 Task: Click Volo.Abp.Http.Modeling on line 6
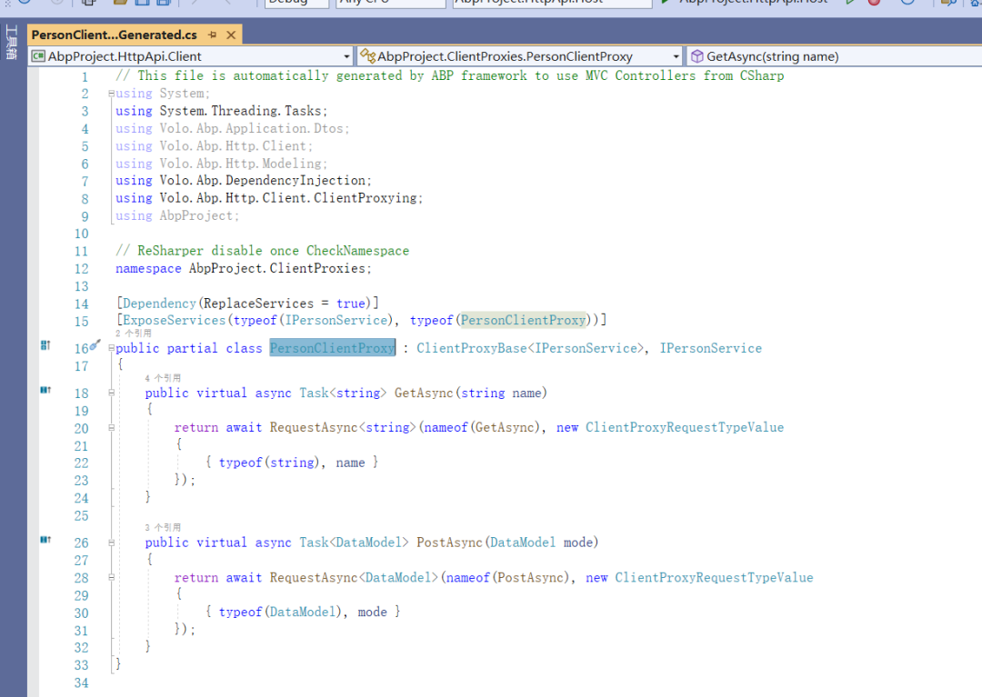click(x=240, y=164)
